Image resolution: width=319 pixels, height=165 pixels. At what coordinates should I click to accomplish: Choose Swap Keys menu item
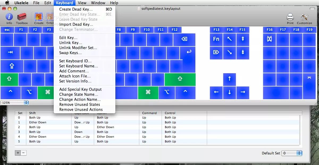85,53
